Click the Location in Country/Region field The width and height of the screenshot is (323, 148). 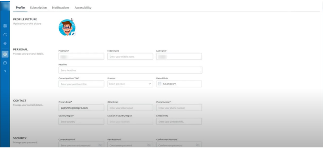click(x=130, y=121)
